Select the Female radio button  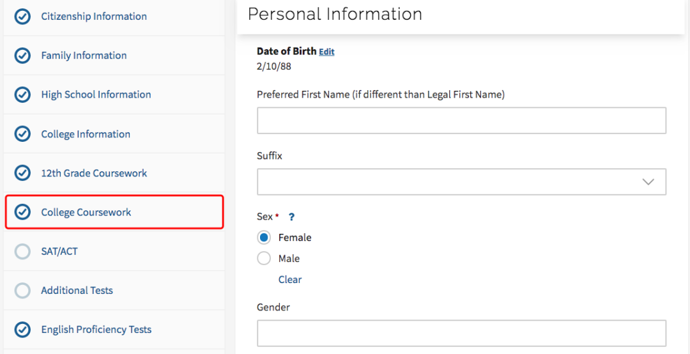[x=264, y=238]
